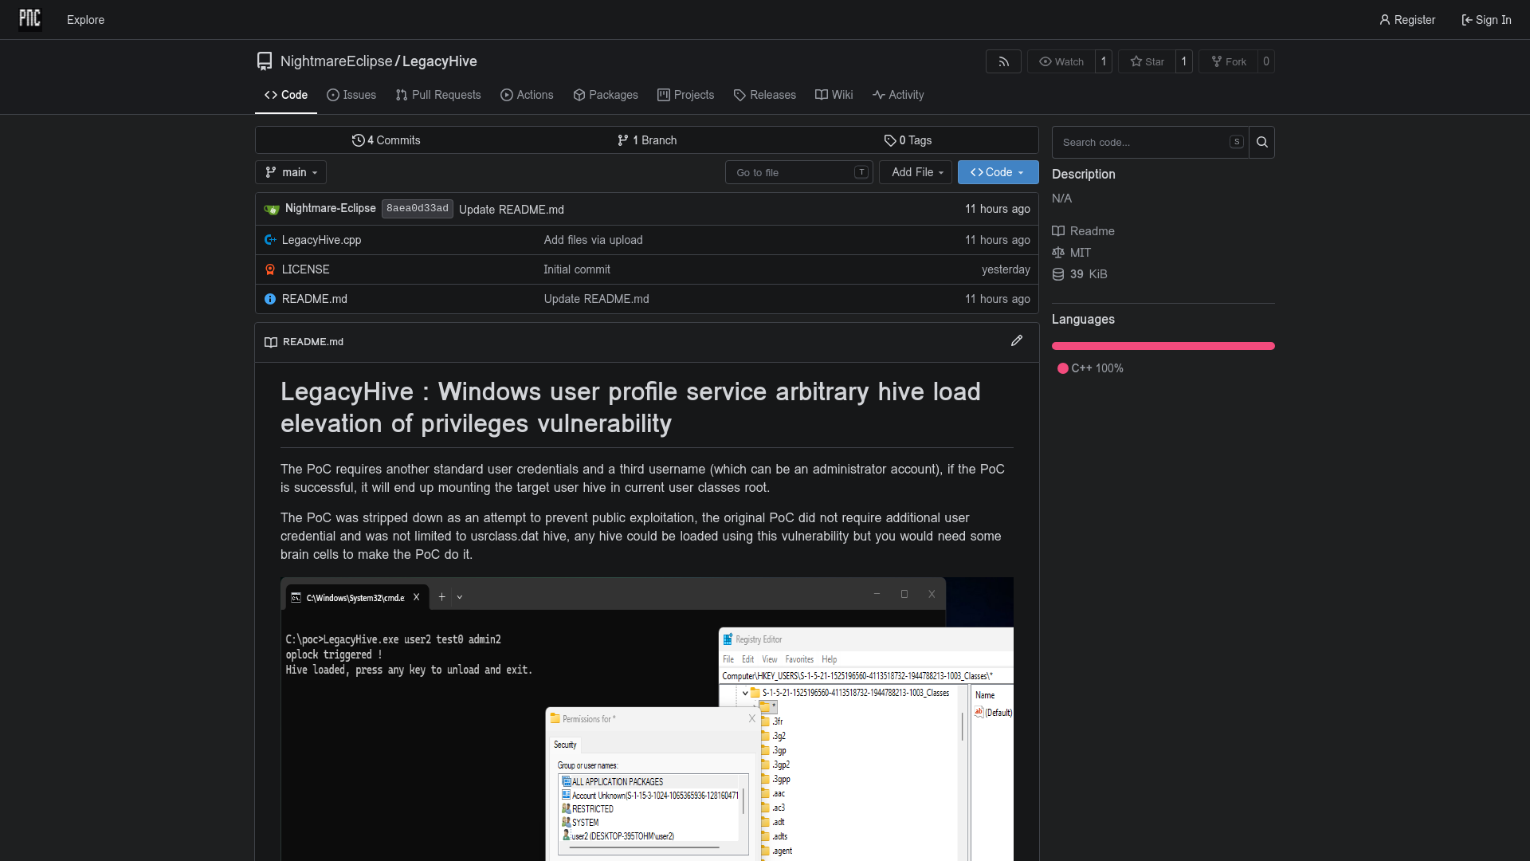Select the Code tab

click(x=286, y=95)
